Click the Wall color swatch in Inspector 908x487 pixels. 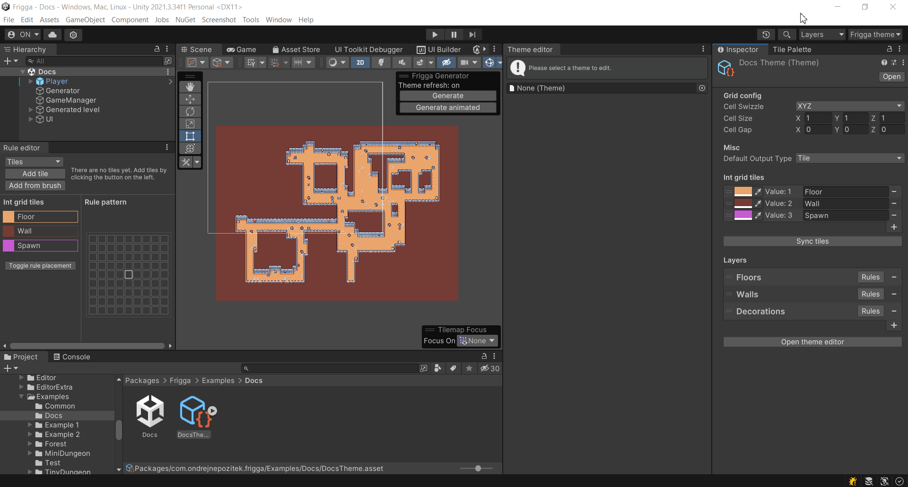(x=743, y=203)
